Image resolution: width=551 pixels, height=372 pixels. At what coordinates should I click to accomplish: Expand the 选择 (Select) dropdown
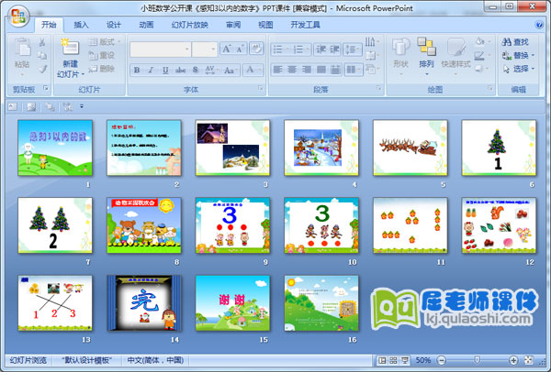[x=520, y=69]
